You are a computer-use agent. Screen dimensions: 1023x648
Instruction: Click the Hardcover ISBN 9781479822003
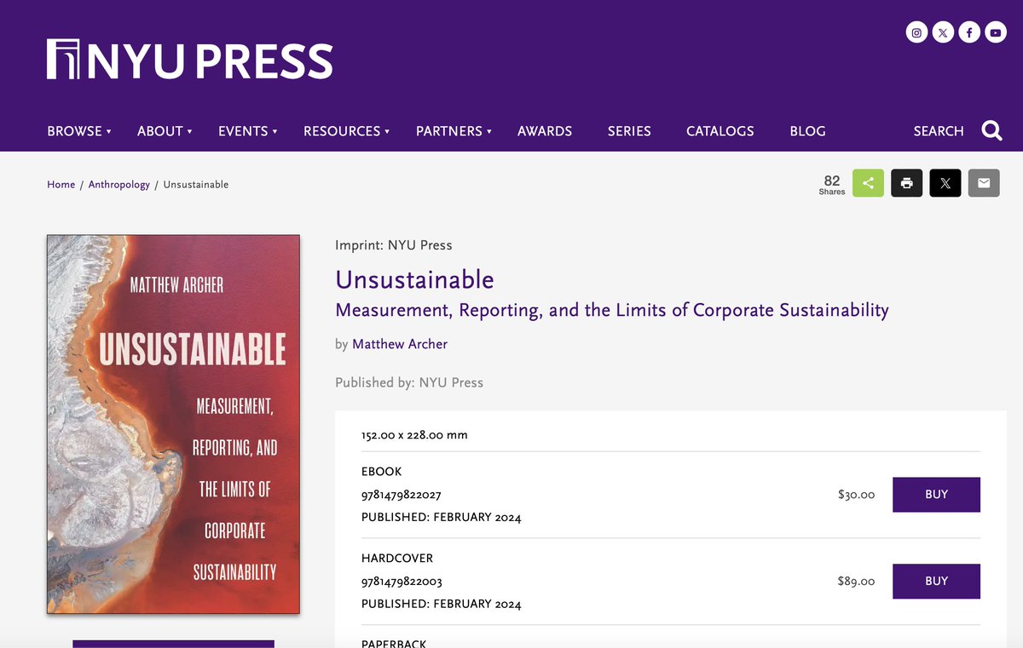pos(402,582)
